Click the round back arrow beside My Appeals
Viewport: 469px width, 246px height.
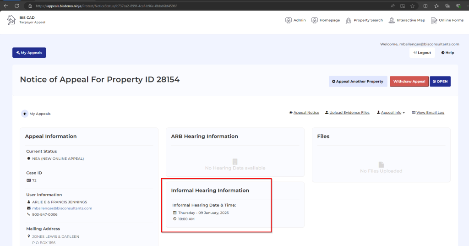[x=25, y=114]
